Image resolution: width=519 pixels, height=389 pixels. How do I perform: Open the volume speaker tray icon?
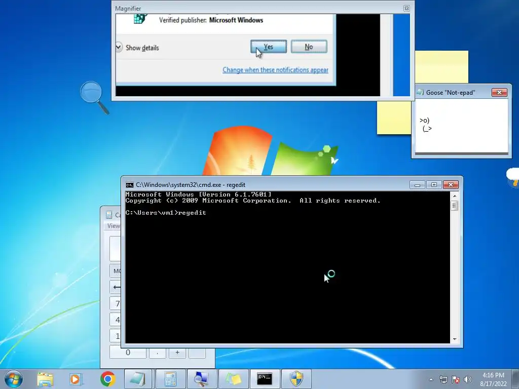468,379
